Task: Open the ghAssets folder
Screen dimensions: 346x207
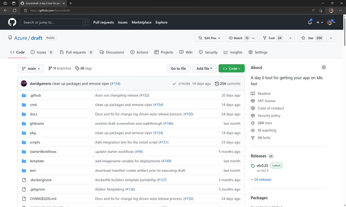Action: click(x=37, y=123)
